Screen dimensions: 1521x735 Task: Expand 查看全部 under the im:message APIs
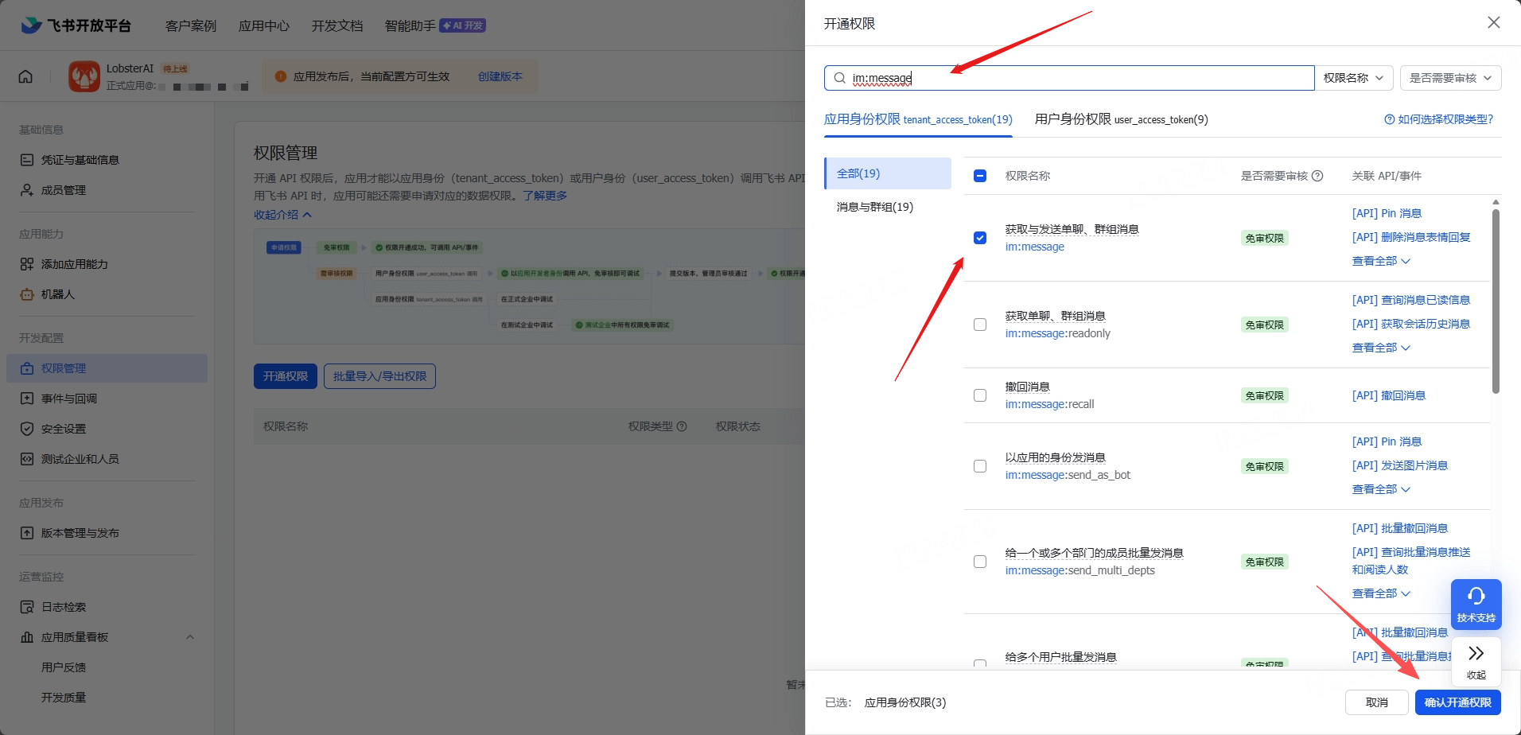pos(1380,261)
